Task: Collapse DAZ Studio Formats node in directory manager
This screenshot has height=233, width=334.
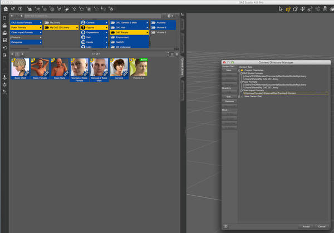Action: (242, 73)
